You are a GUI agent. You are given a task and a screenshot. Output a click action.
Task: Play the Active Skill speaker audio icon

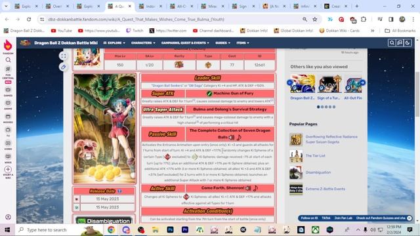(248, 188)
